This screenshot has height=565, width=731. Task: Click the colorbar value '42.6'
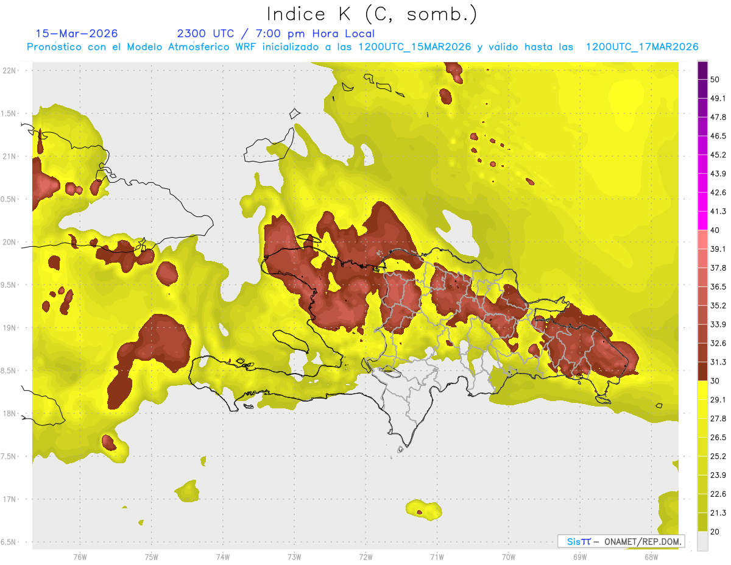pyautogui.click(x=718, y=193)
